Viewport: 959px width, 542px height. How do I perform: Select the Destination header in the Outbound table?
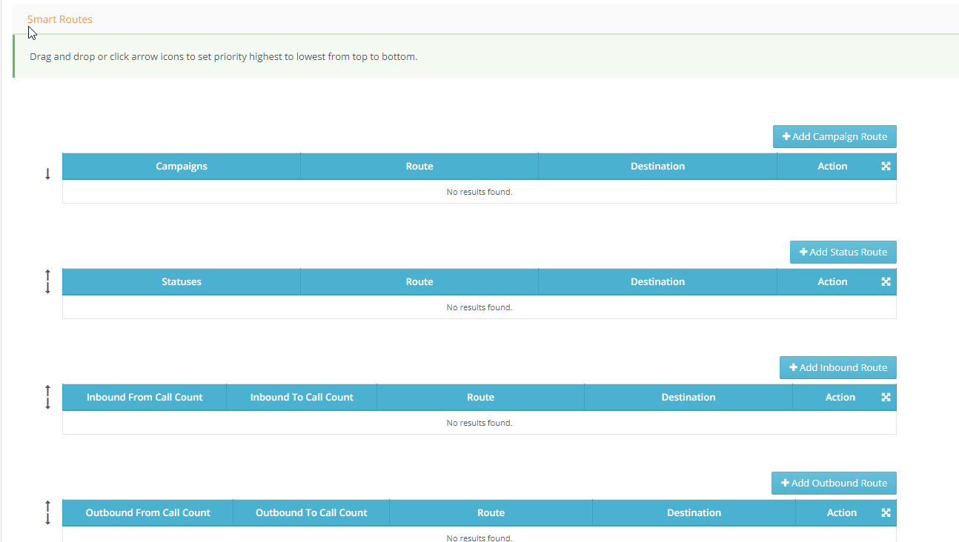694,512
